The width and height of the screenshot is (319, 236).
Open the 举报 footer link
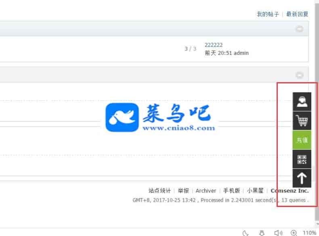183,190
